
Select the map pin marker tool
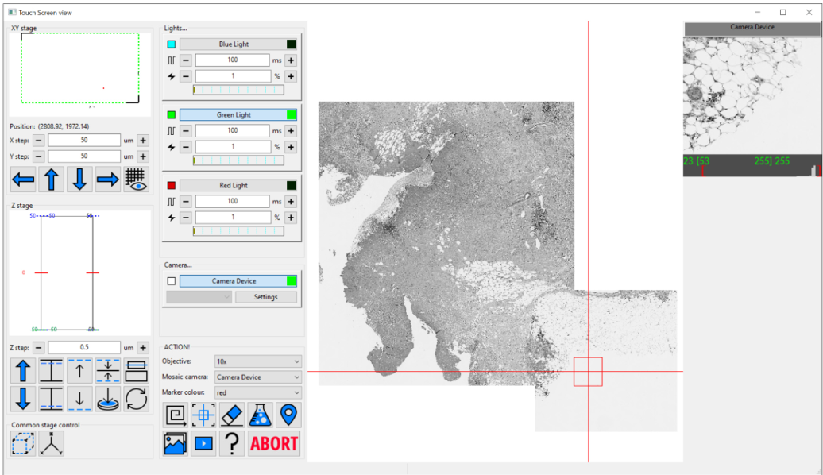(287, 415)
